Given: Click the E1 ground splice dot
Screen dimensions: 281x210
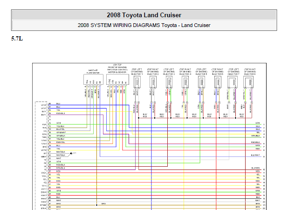Looking at the screenshot, I should pyautogui.click(x=71, y=154).
